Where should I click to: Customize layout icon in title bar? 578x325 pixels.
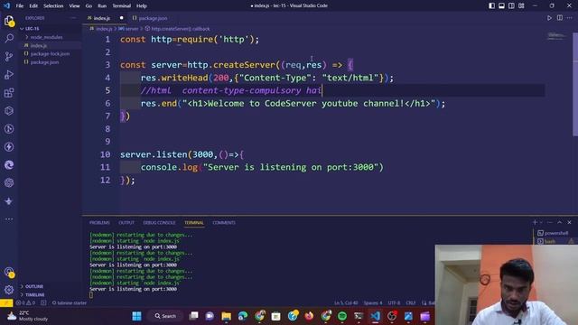coord(521,5)
